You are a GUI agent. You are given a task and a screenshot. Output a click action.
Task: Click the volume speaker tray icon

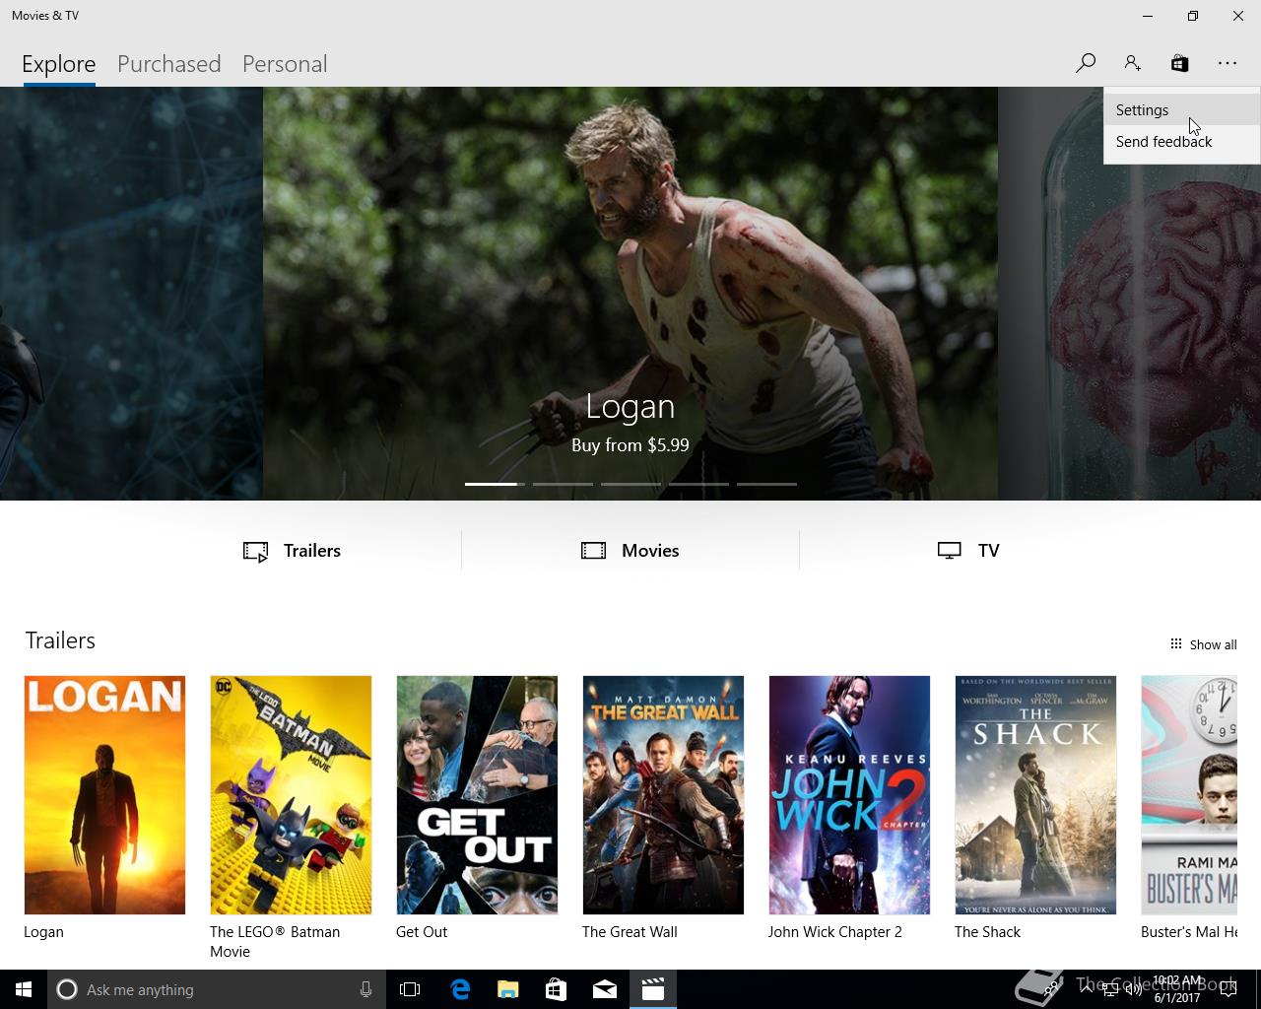coord(1134,989)
